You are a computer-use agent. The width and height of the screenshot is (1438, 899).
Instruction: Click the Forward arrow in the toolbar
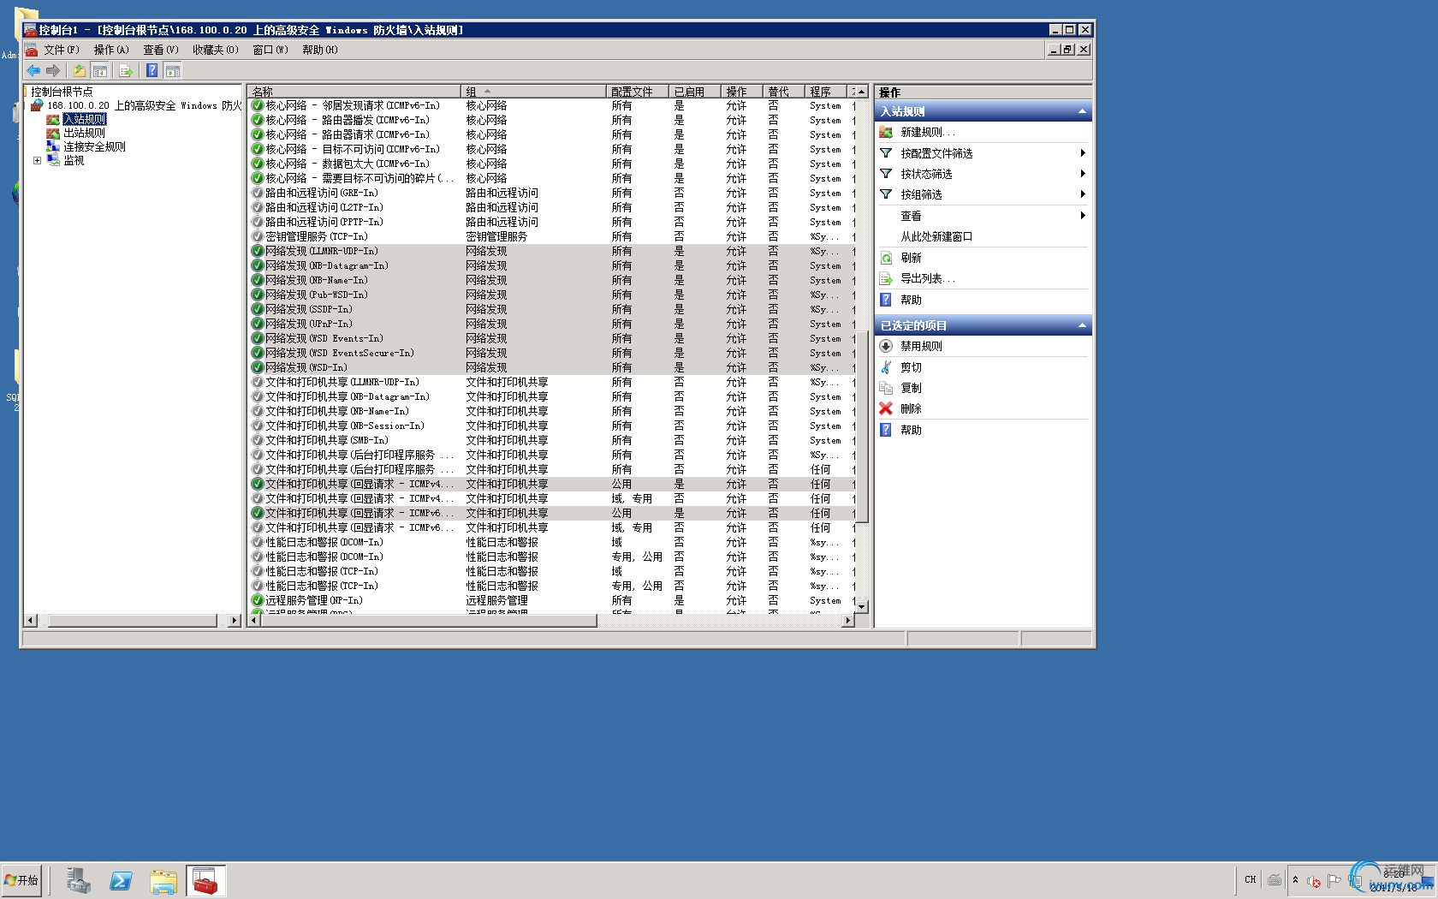pos(53,70)
